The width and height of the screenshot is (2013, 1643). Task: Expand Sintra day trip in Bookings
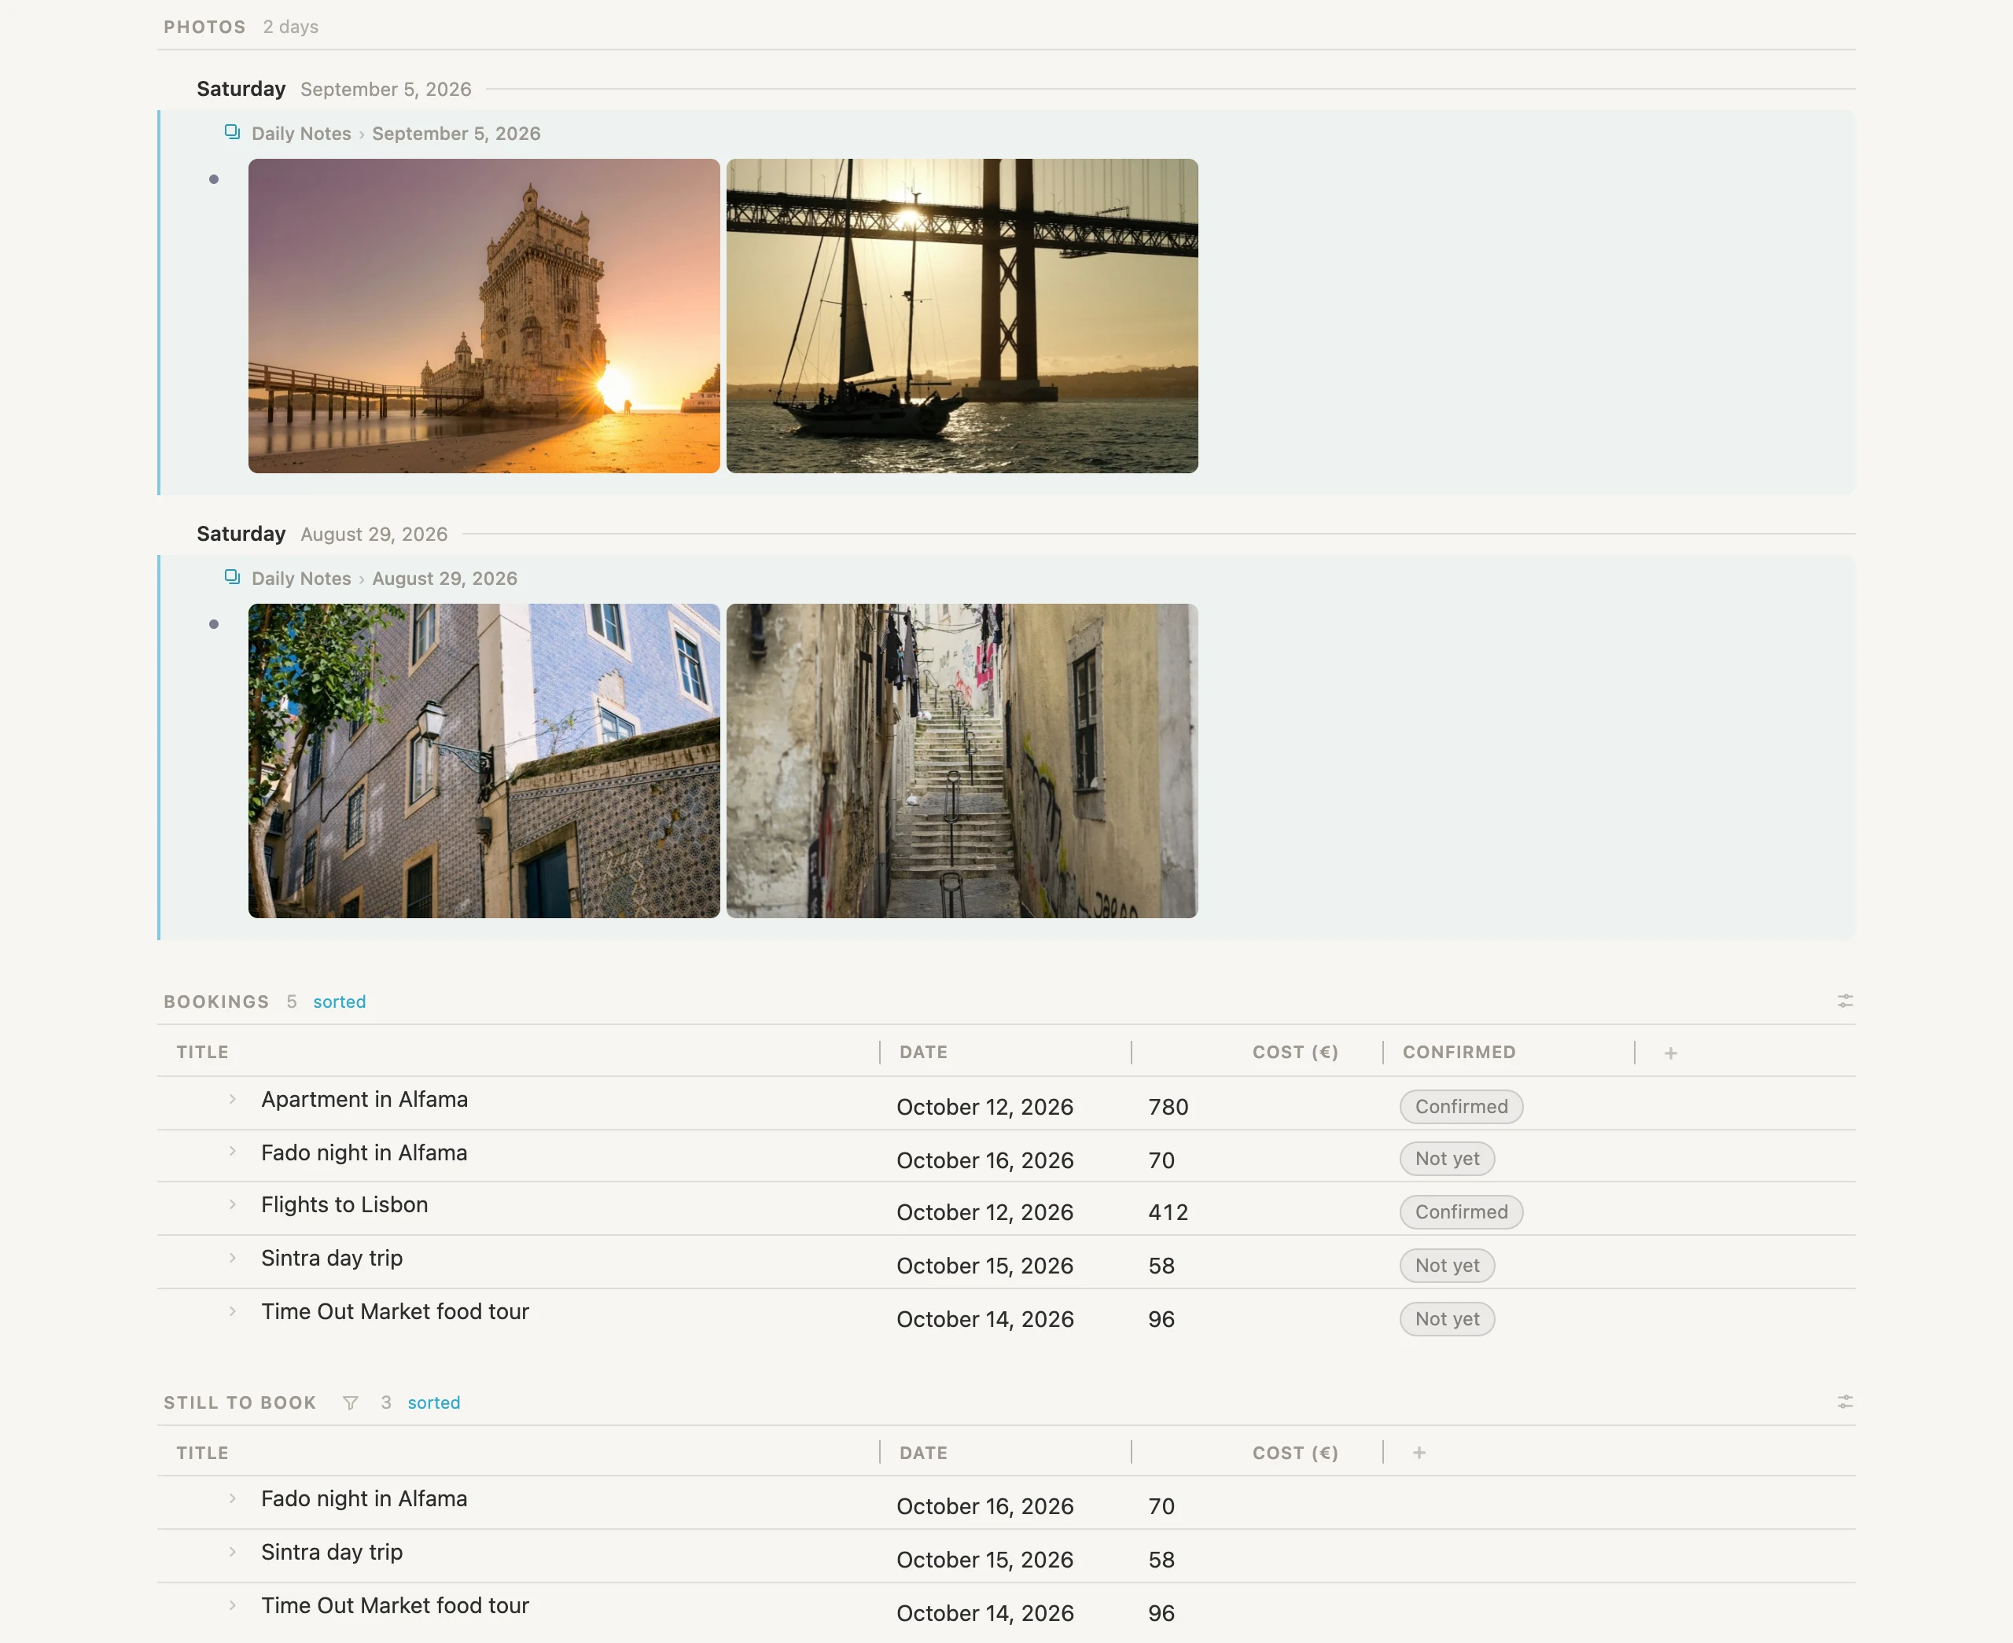point(233,1258)
